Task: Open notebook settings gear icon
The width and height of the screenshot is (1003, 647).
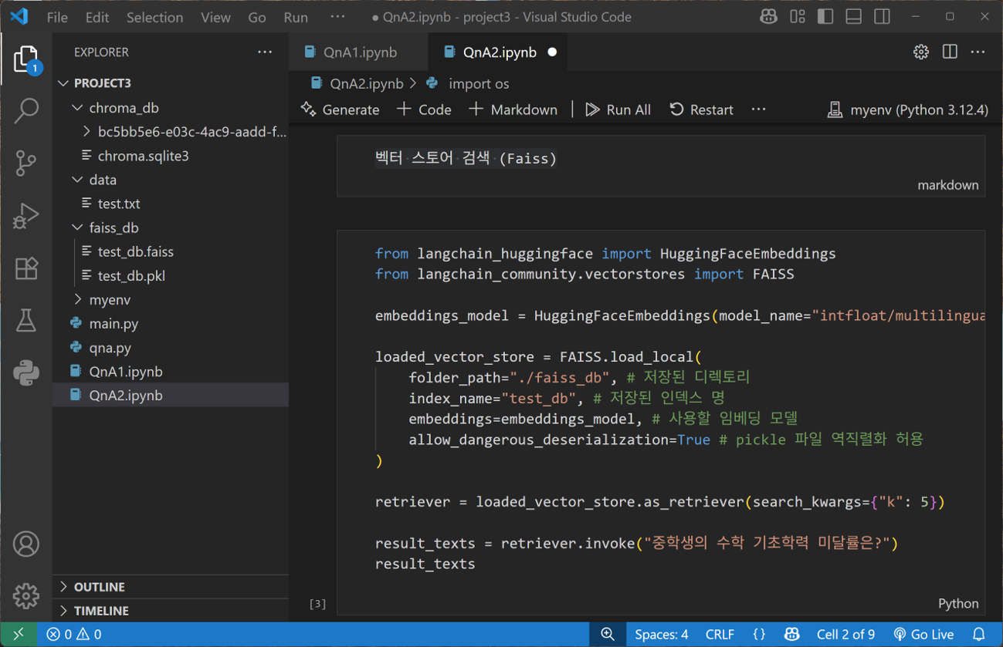Action: (x=921, y=52)
